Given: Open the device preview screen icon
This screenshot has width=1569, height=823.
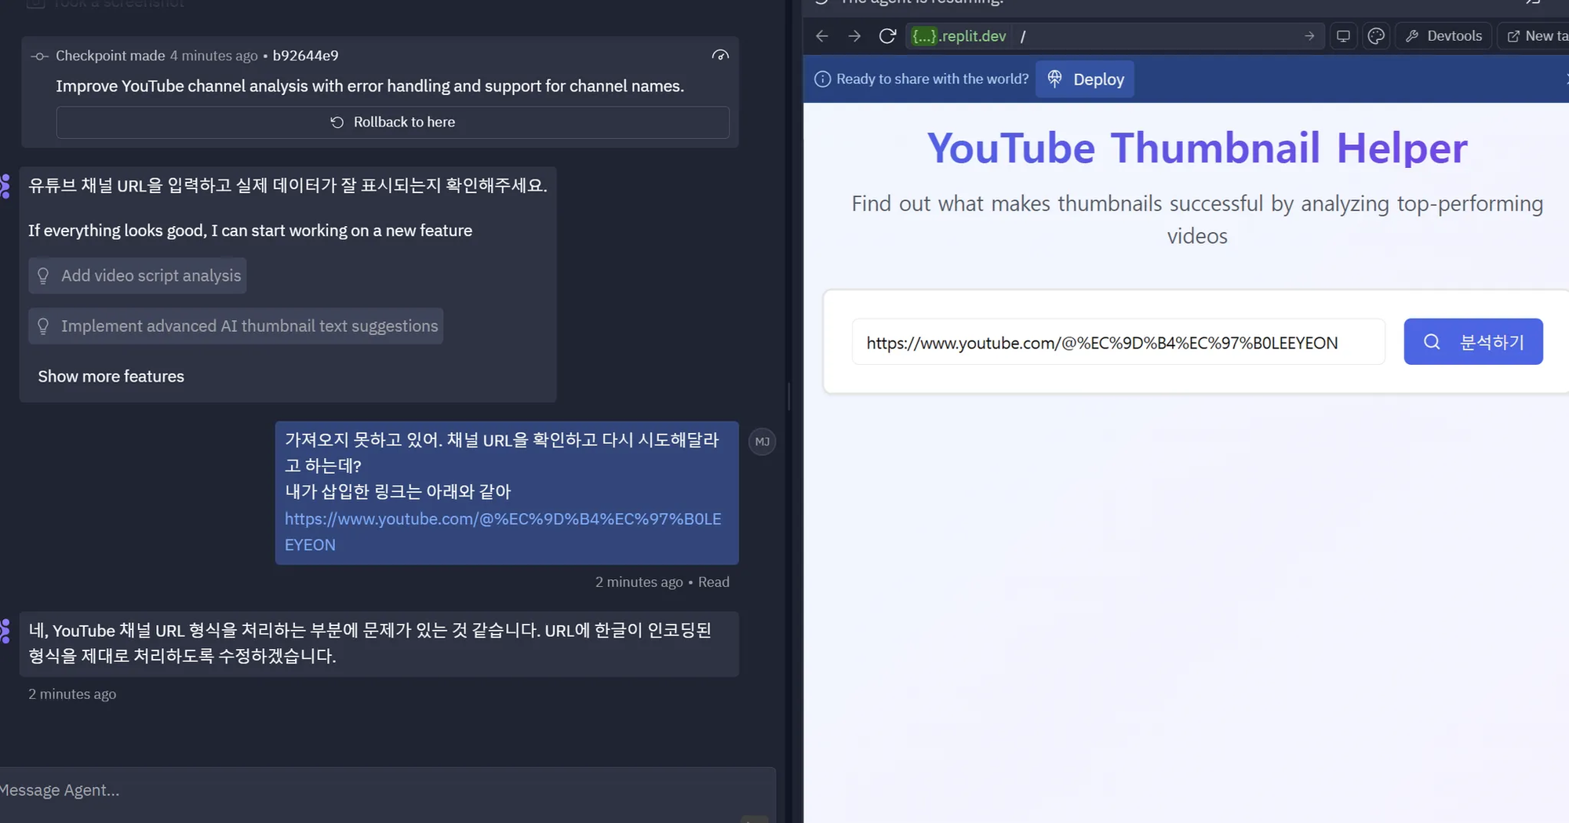Looking at the screenshot, I should [1343, 36].
